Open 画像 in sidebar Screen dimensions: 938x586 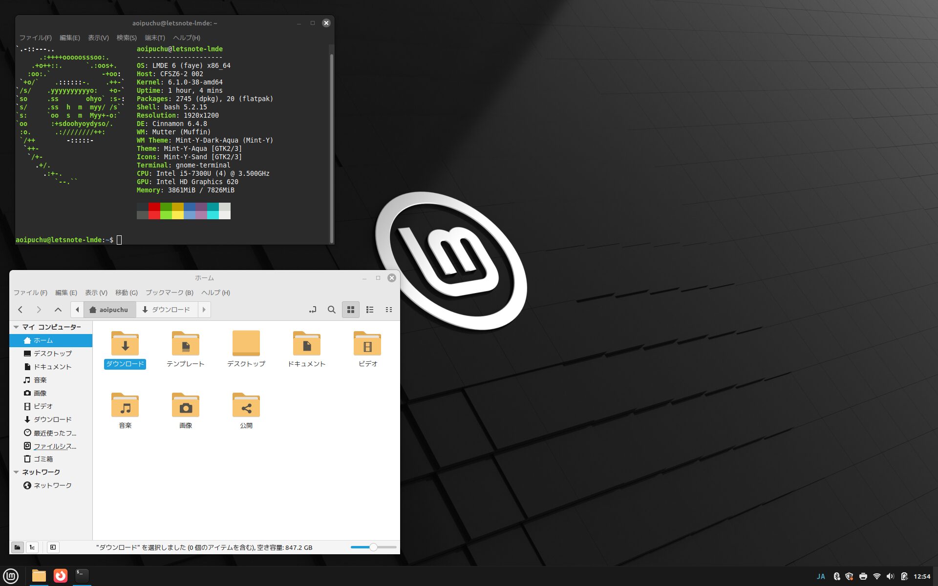point(51,393)
